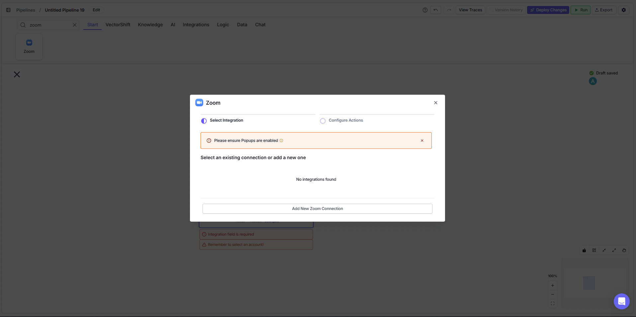The image size is (636, 317).
Task: Expand nodes with outward arrows icon
Action: [614, 250]
